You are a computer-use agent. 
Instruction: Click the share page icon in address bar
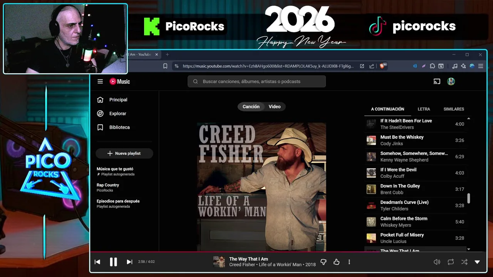pyautogui.click(x=372, y=66)
